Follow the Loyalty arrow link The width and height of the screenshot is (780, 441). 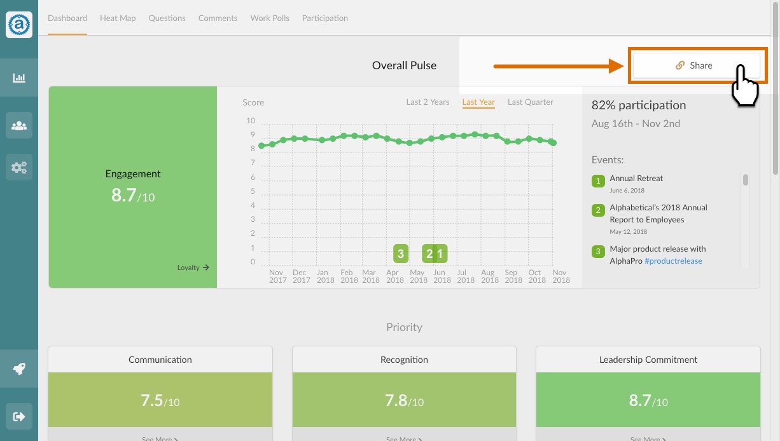193,268
